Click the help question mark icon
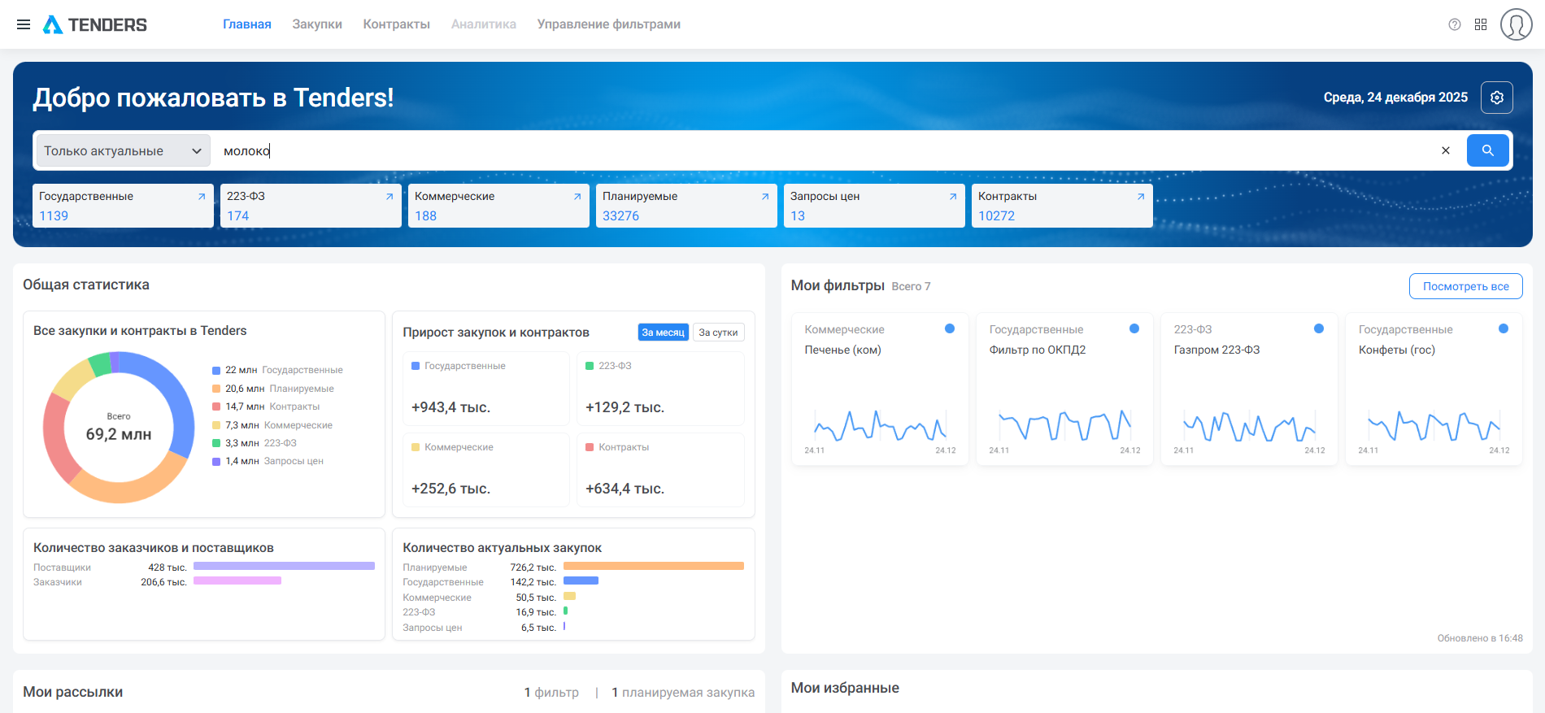 pyautogui.click(x=1455, y=24)
